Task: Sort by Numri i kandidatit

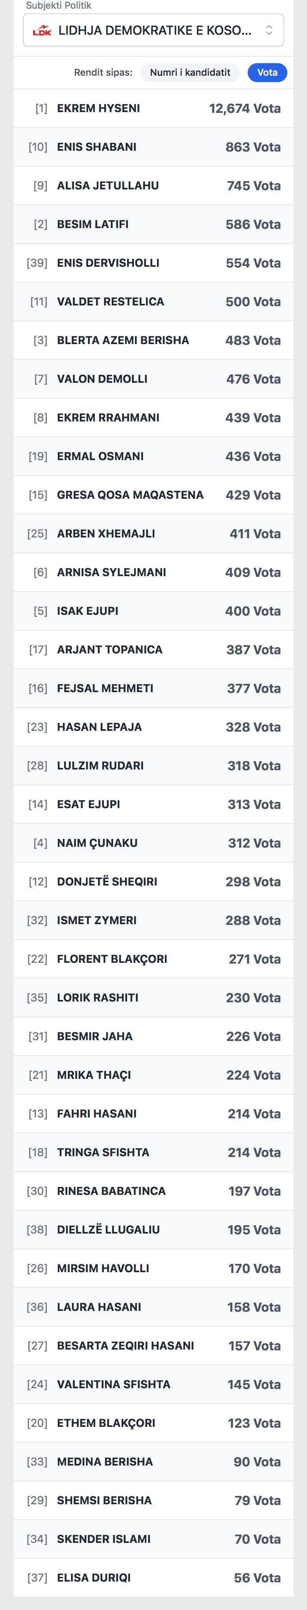Action: pyautogui.click(x=190, y=73)
